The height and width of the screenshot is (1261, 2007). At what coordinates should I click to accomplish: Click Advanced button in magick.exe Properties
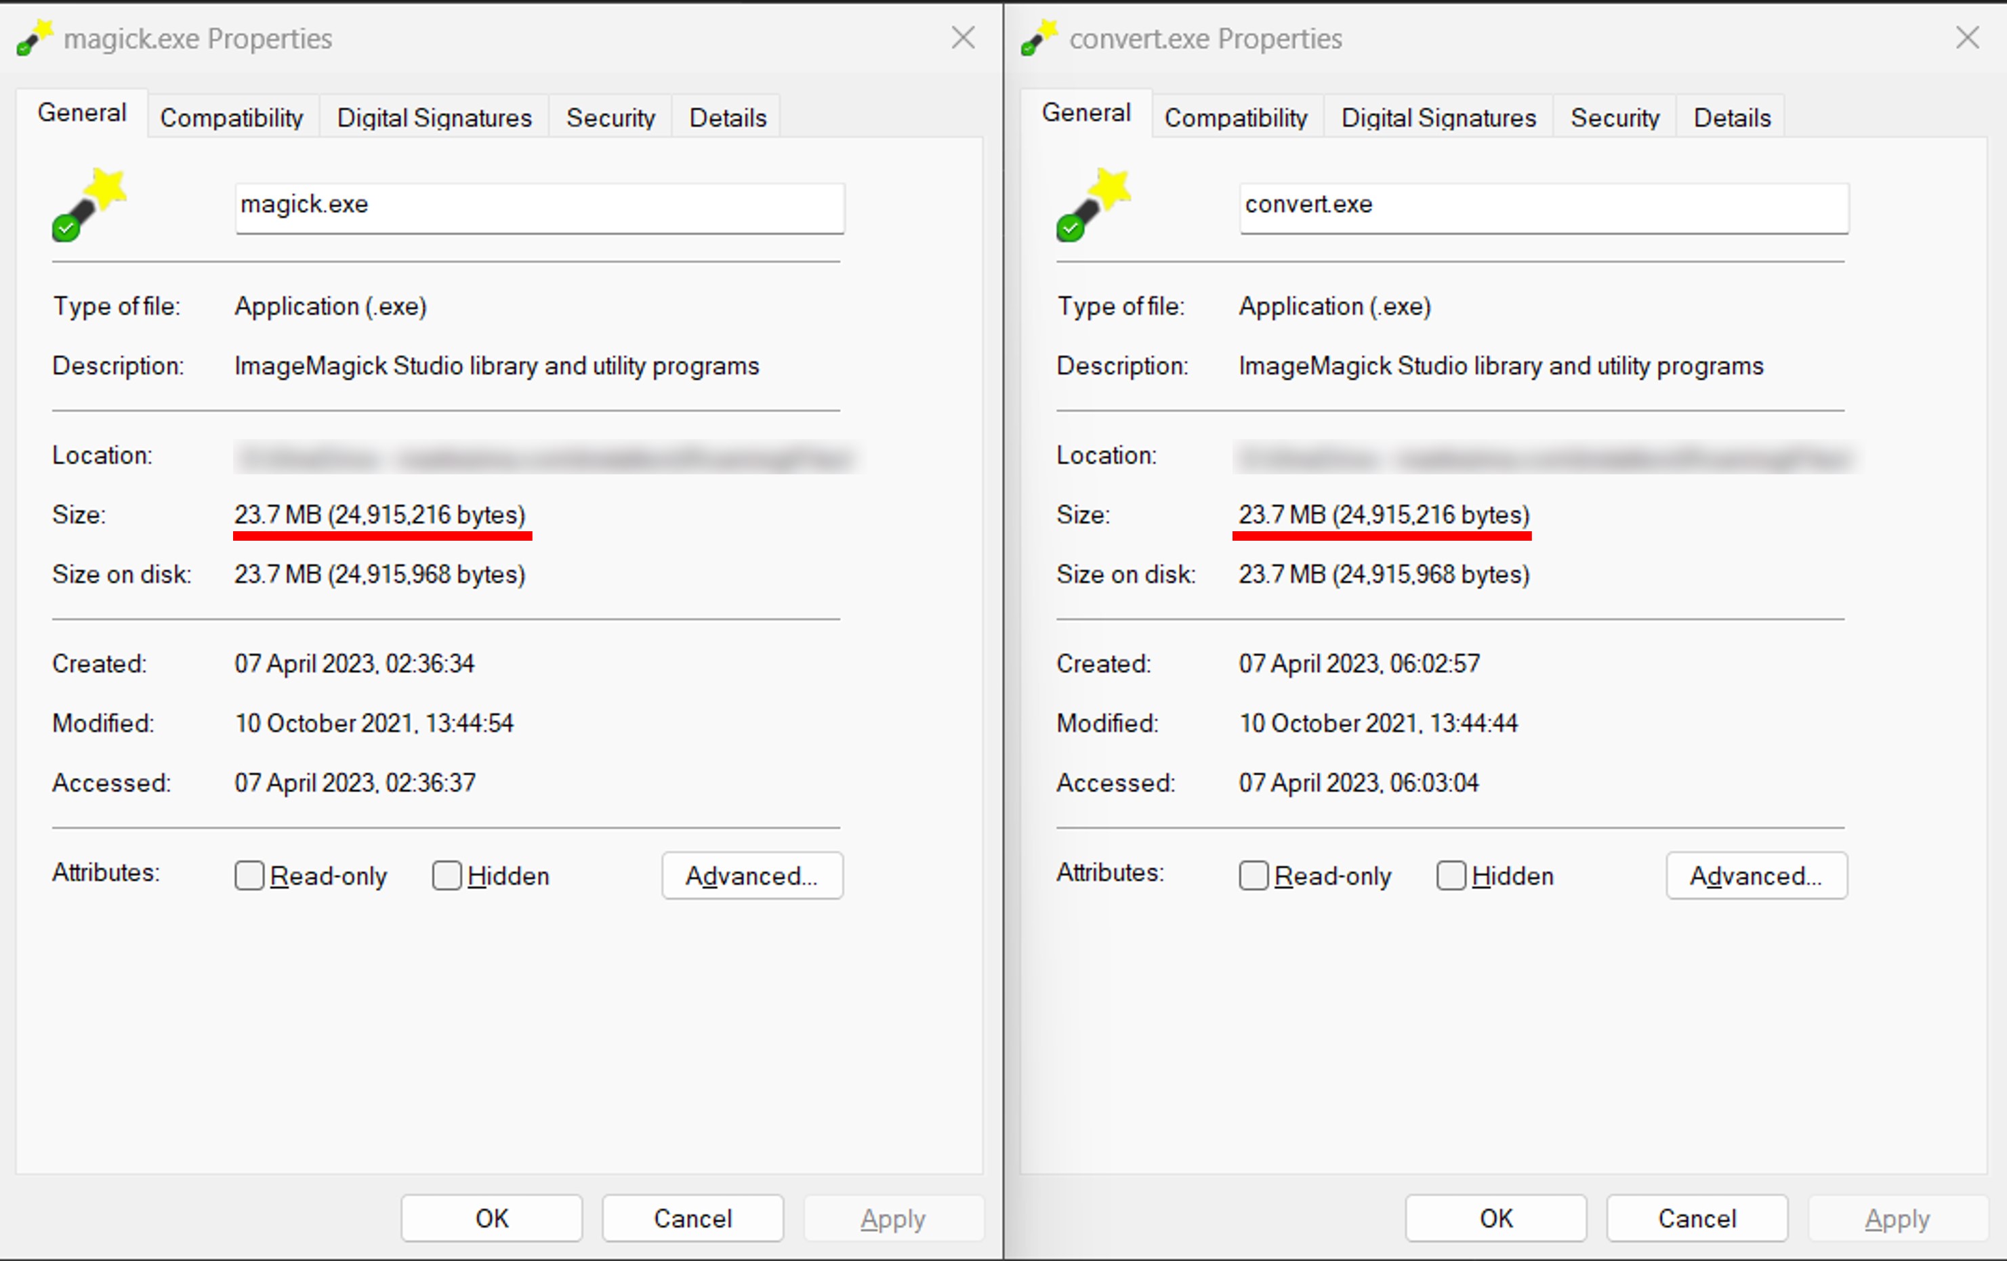point(753,876)
